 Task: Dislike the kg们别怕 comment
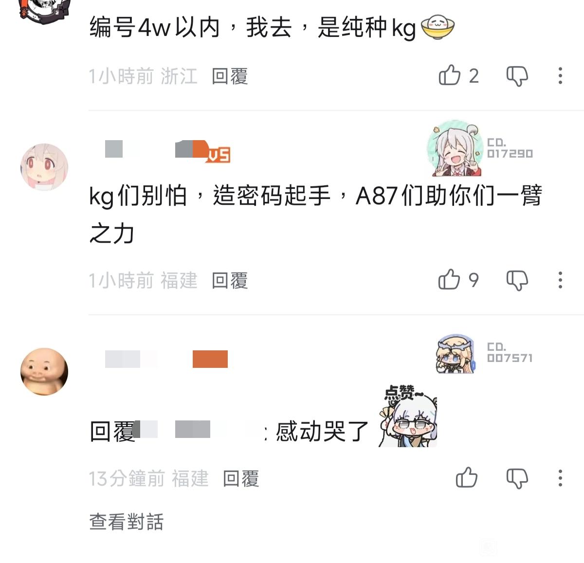click(x=517, y=281)
